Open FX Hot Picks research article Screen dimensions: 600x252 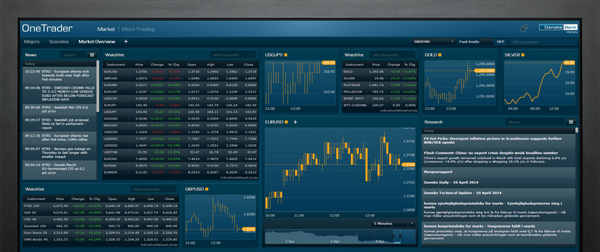coord(498,140)
